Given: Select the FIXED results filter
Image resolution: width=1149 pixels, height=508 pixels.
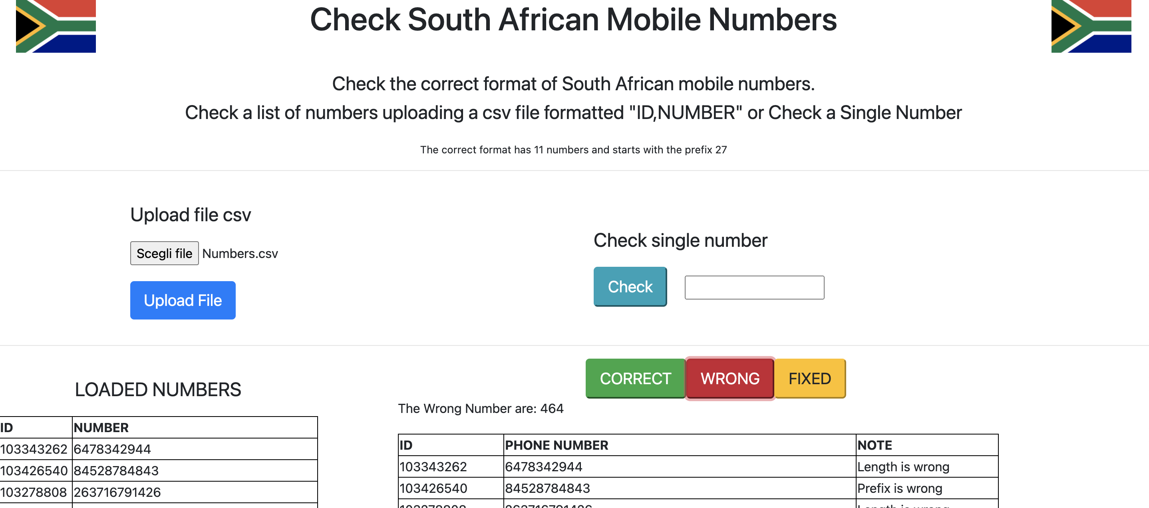Looking at the screenshot, I should coord(809,378).
